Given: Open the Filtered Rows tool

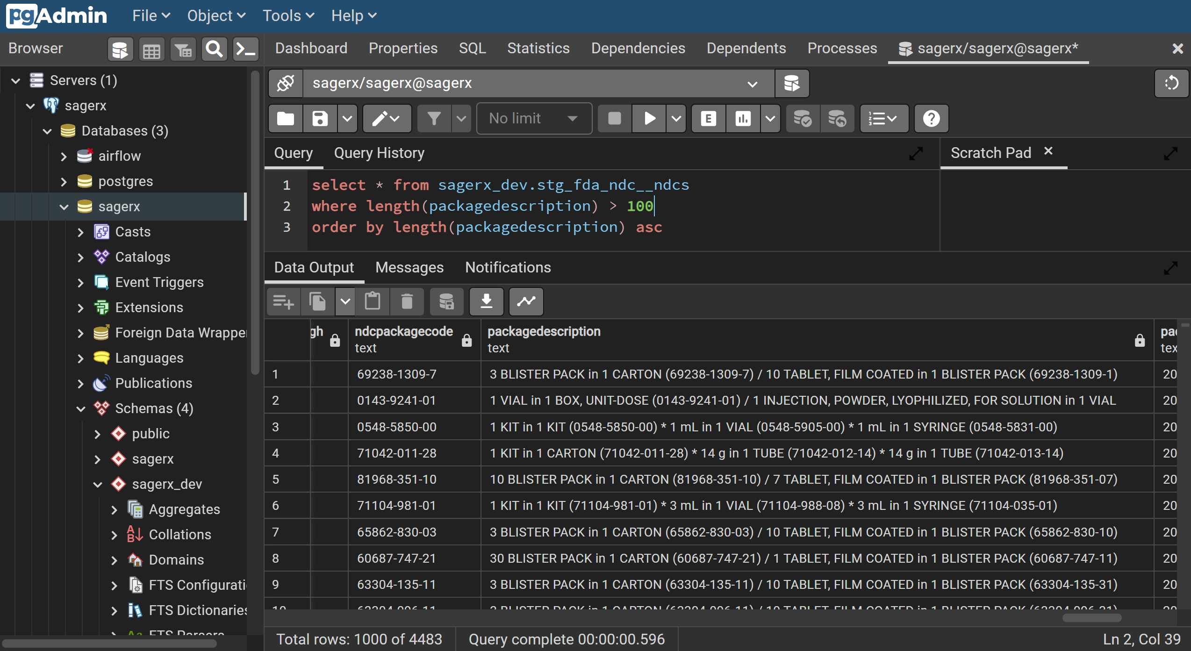Looking at the screenshot, I should (x=183, y=49).
